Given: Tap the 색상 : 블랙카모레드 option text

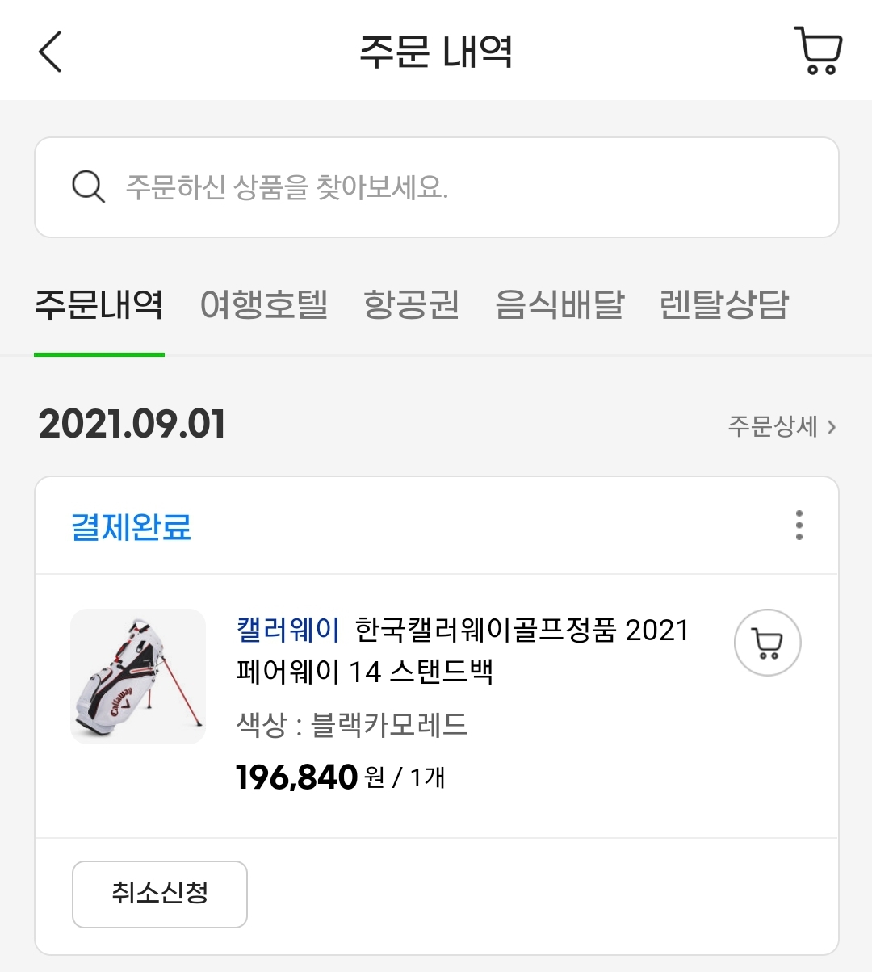Looking at the screenshot, I should [x=352, y=724].
